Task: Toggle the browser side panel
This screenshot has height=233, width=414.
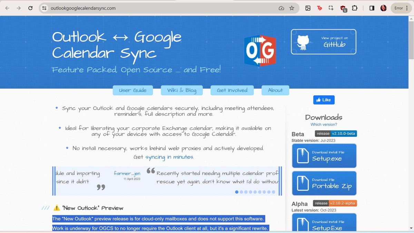Action: (x=372, y=8)
